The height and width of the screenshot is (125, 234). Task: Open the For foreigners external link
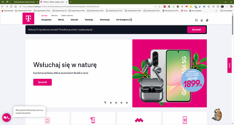point(124,20)
